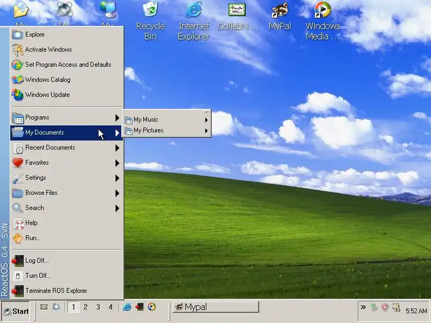
Task: Switch to virtual desktop 4
Action: [x=110, y=307]
